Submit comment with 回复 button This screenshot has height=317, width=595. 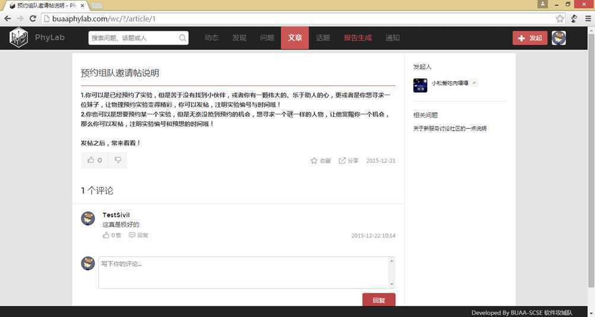[x=378, y=300]
